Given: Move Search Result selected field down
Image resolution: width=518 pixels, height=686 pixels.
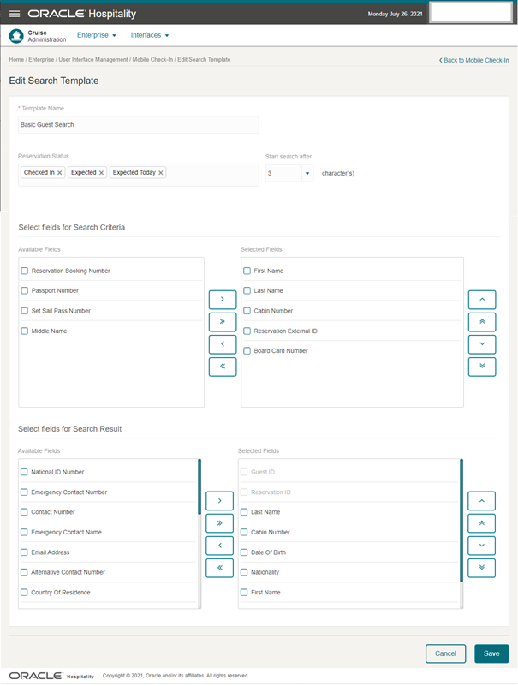Looking at the screenshot, I should tap(482, 546).
